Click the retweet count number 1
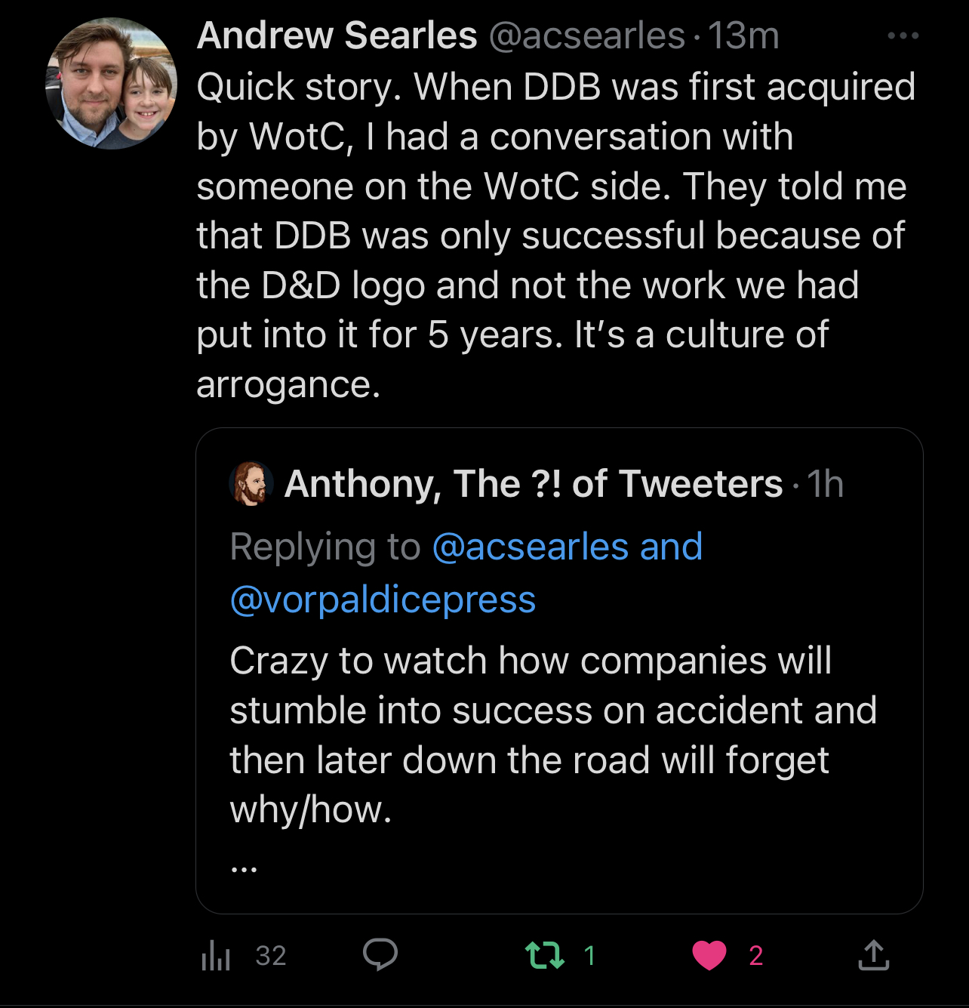This screenshot has height=1008, width=969. click(x=589, y=956)
